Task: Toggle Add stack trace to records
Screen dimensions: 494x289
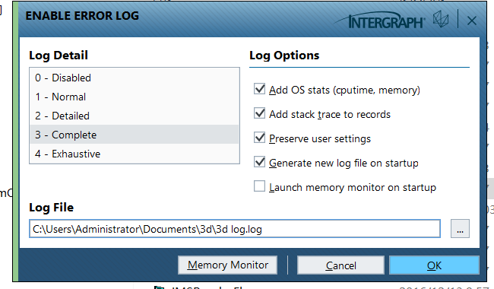Action: click(259, 113)
